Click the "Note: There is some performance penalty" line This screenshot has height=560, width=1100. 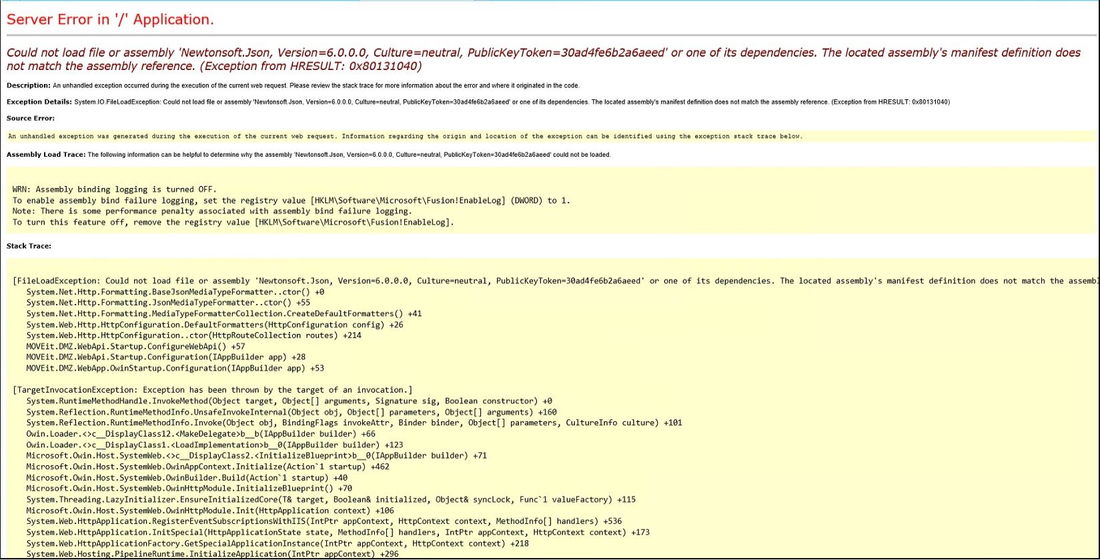coord(212,211)
